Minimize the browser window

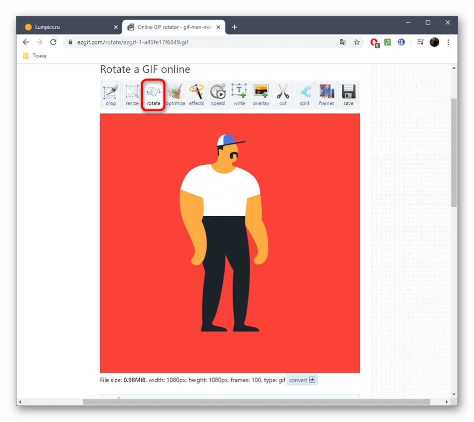(408, 22)
